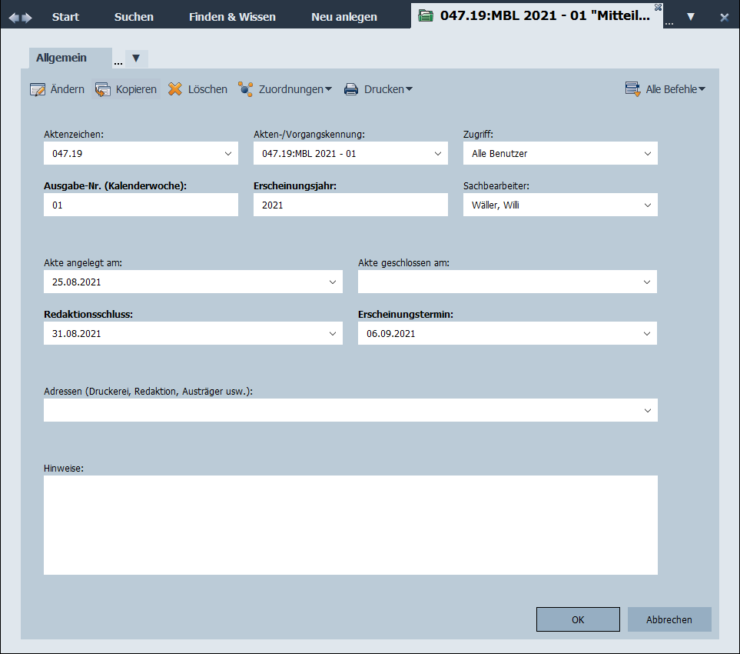Click the Erscheinungsjahr input field
The width and height of the screenshot is (740, 654).
(x=350, y=205)
